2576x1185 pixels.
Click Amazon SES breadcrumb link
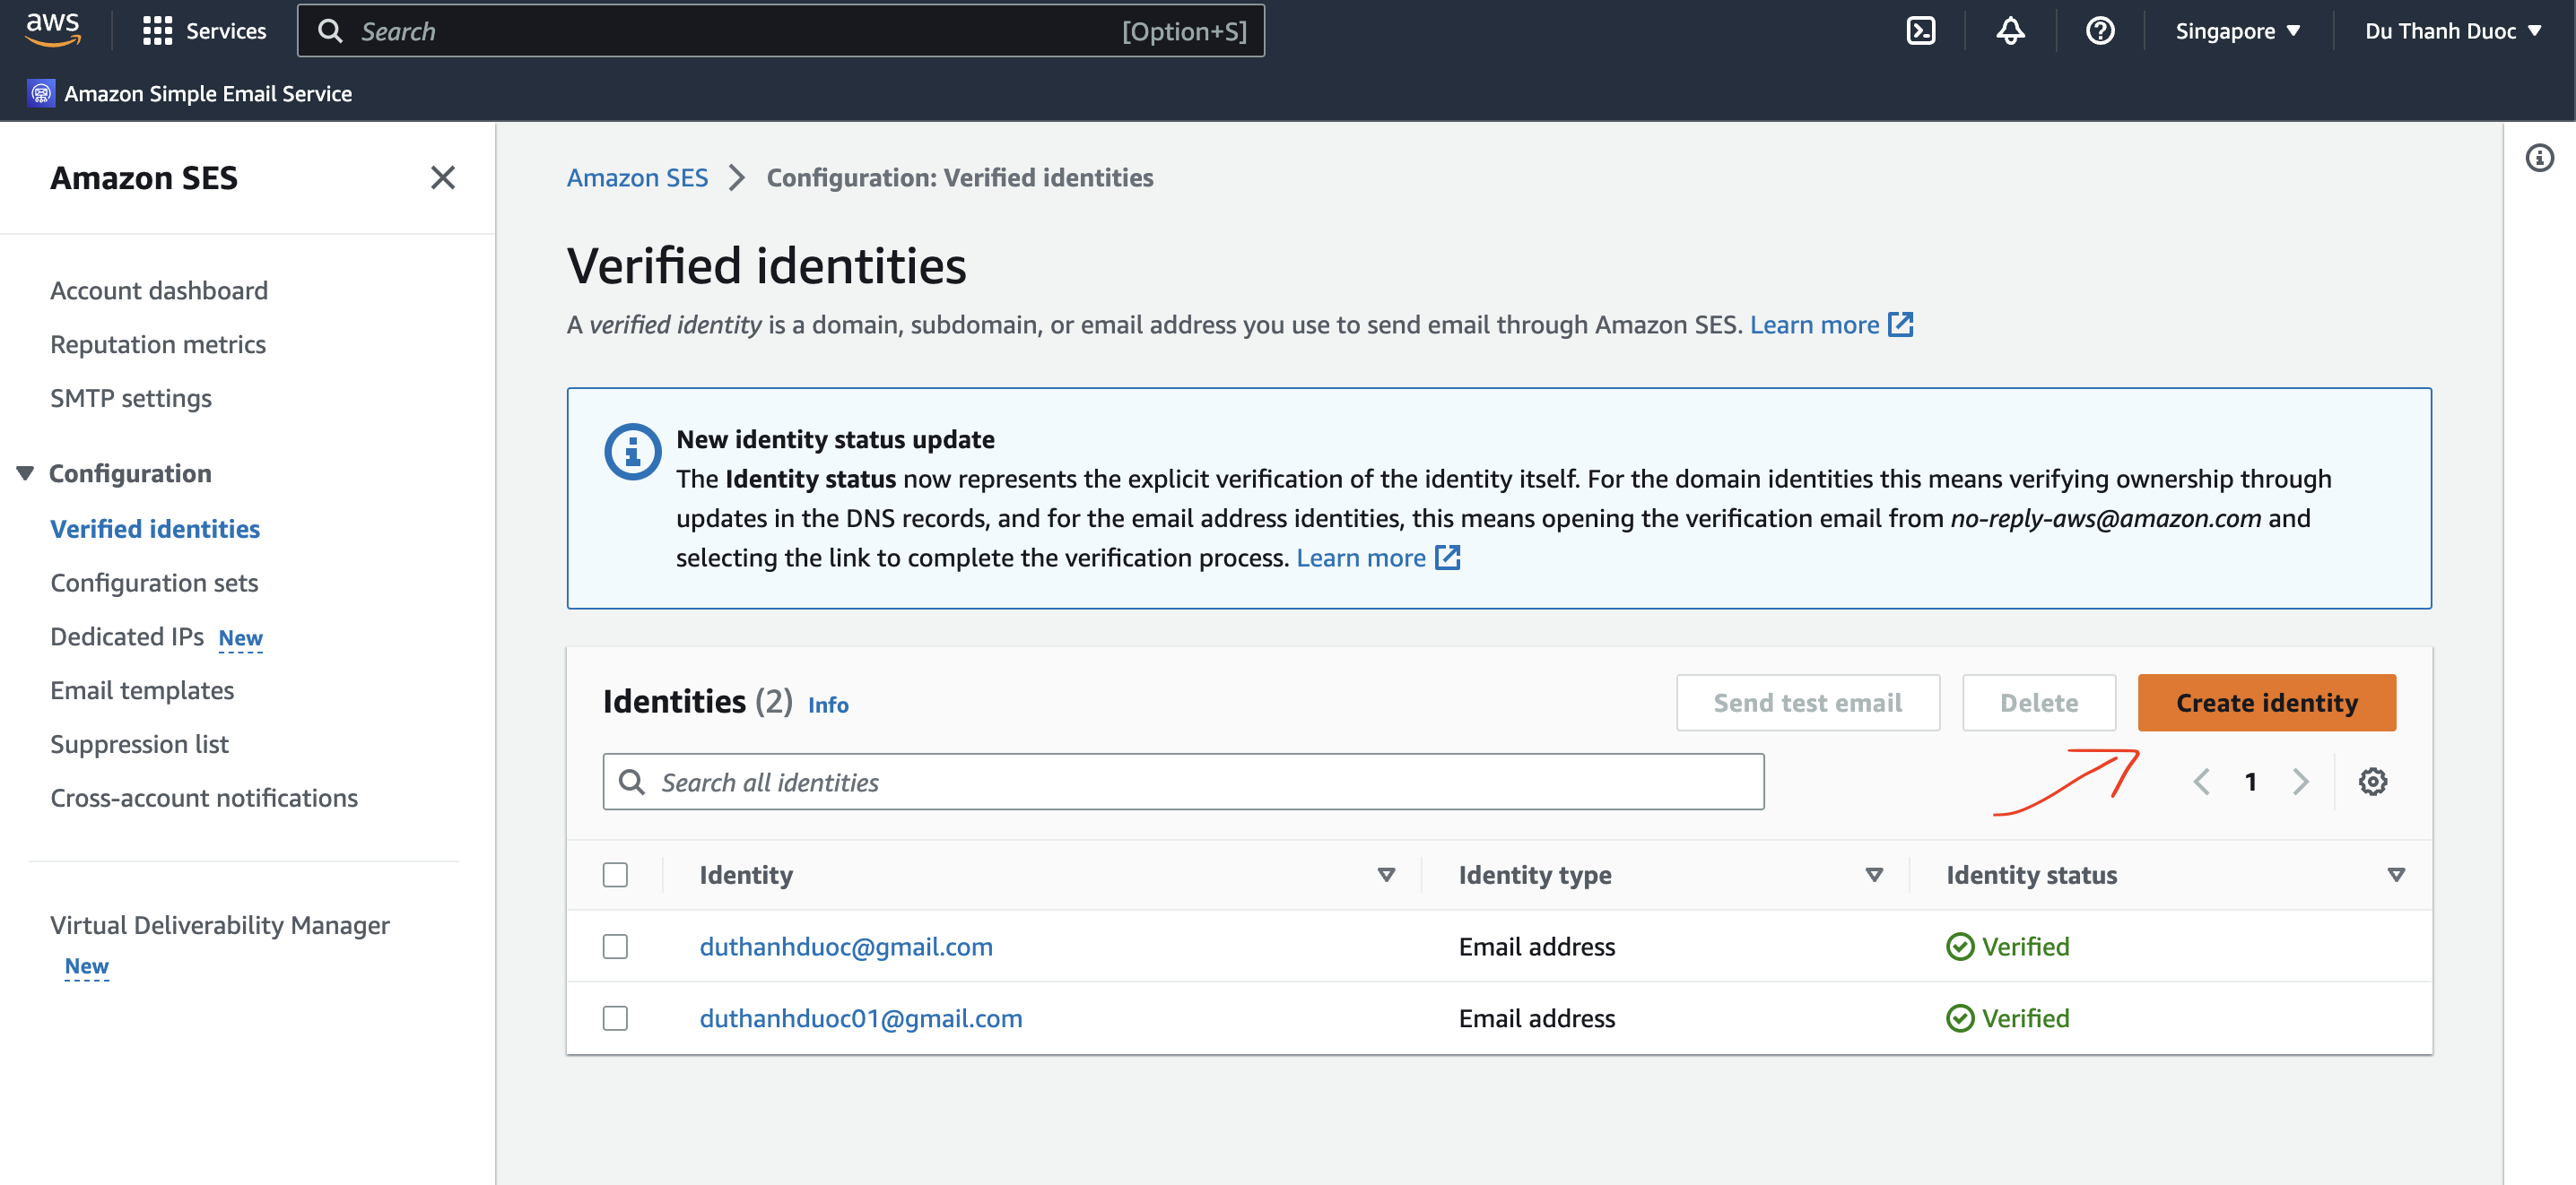pyautogui.click(x=637, y=177)
